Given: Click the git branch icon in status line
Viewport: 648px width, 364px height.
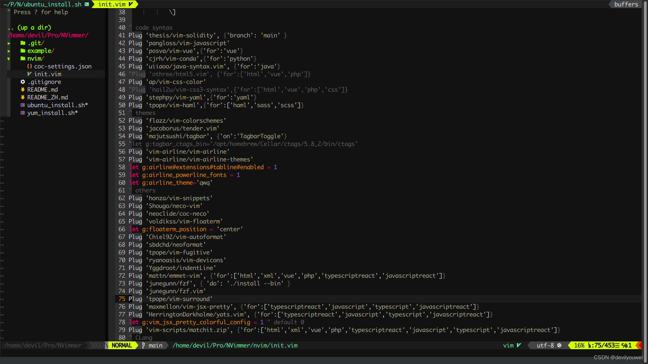Looking at the screenshot, I should 144,345.
